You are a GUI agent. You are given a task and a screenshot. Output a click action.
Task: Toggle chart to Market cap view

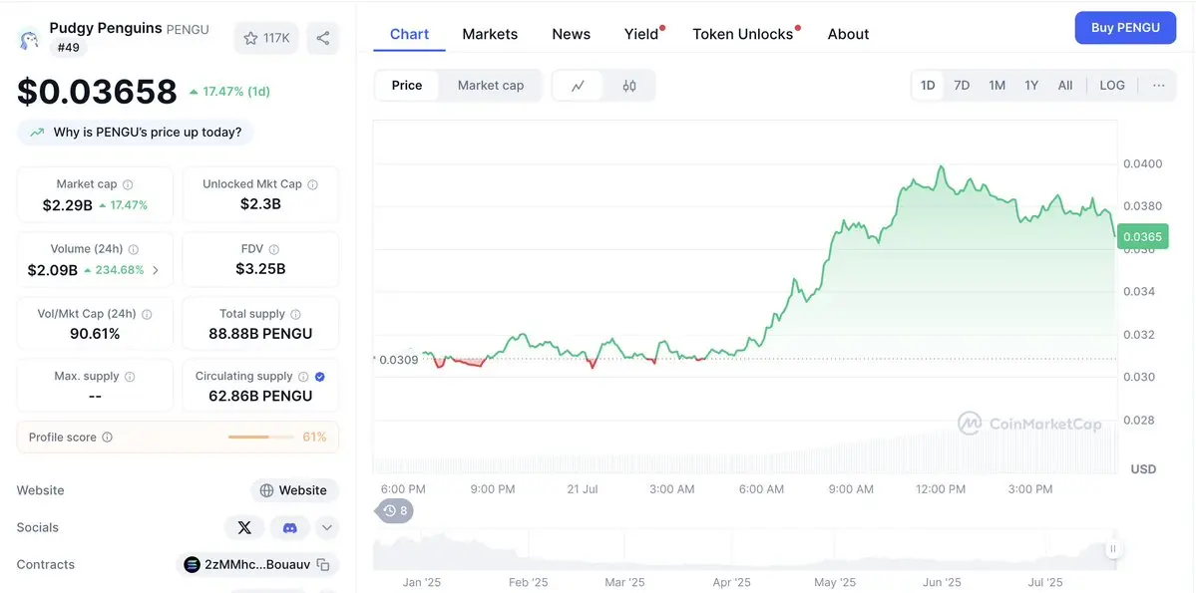click(491, 86)
